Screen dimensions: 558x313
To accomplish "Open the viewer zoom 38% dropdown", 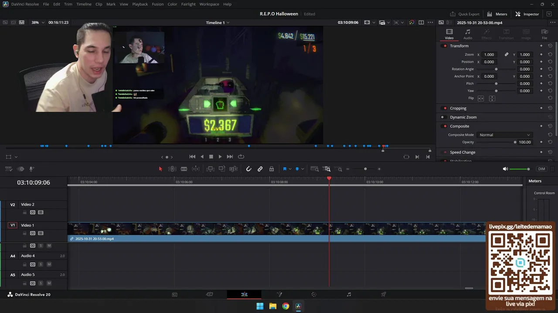I will point(38,22).
